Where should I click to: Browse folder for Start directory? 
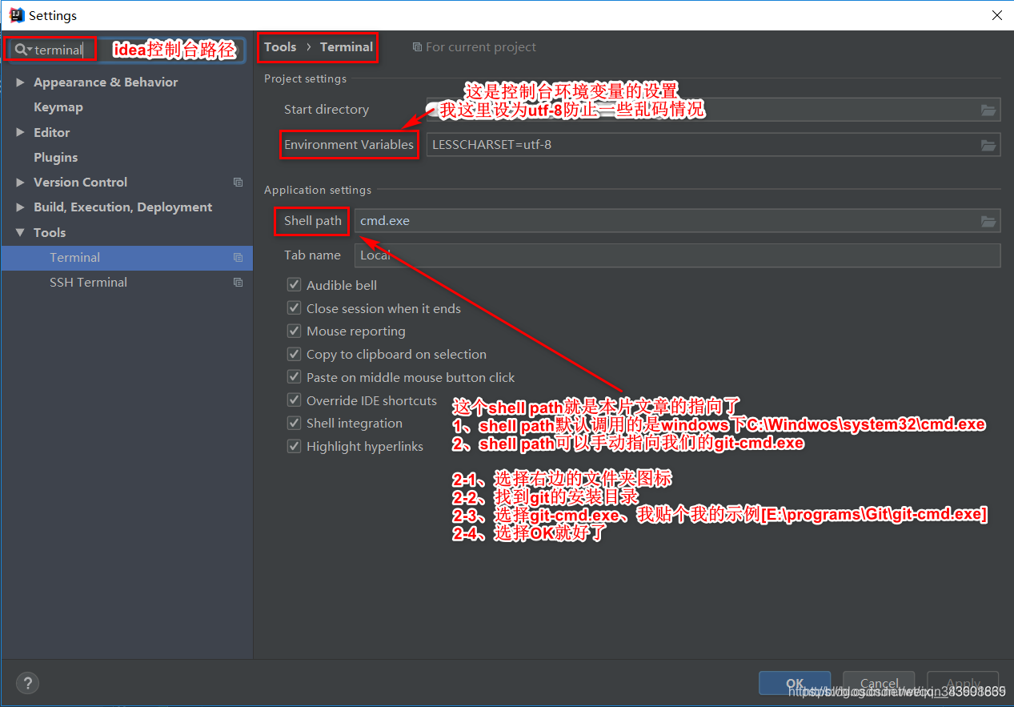(x=988, y=110)
